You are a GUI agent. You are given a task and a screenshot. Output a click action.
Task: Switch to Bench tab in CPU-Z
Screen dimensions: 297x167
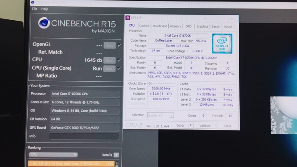click(x=216, y=26)
